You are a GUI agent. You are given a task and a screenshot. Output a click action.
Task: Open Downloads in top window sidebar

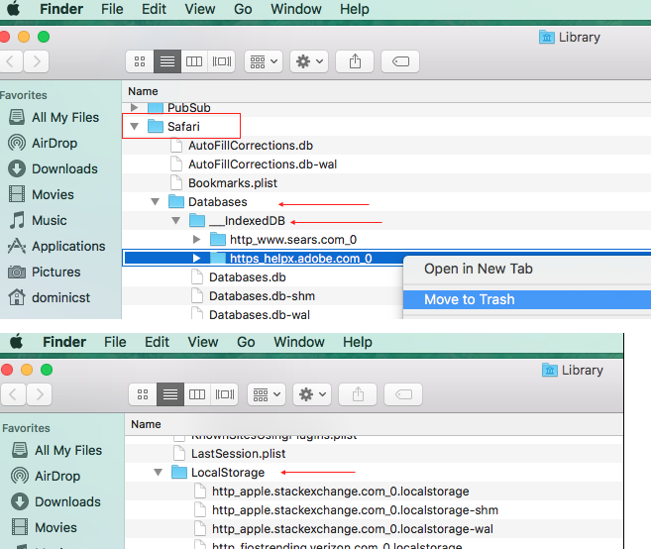click(x=54, y=168)
